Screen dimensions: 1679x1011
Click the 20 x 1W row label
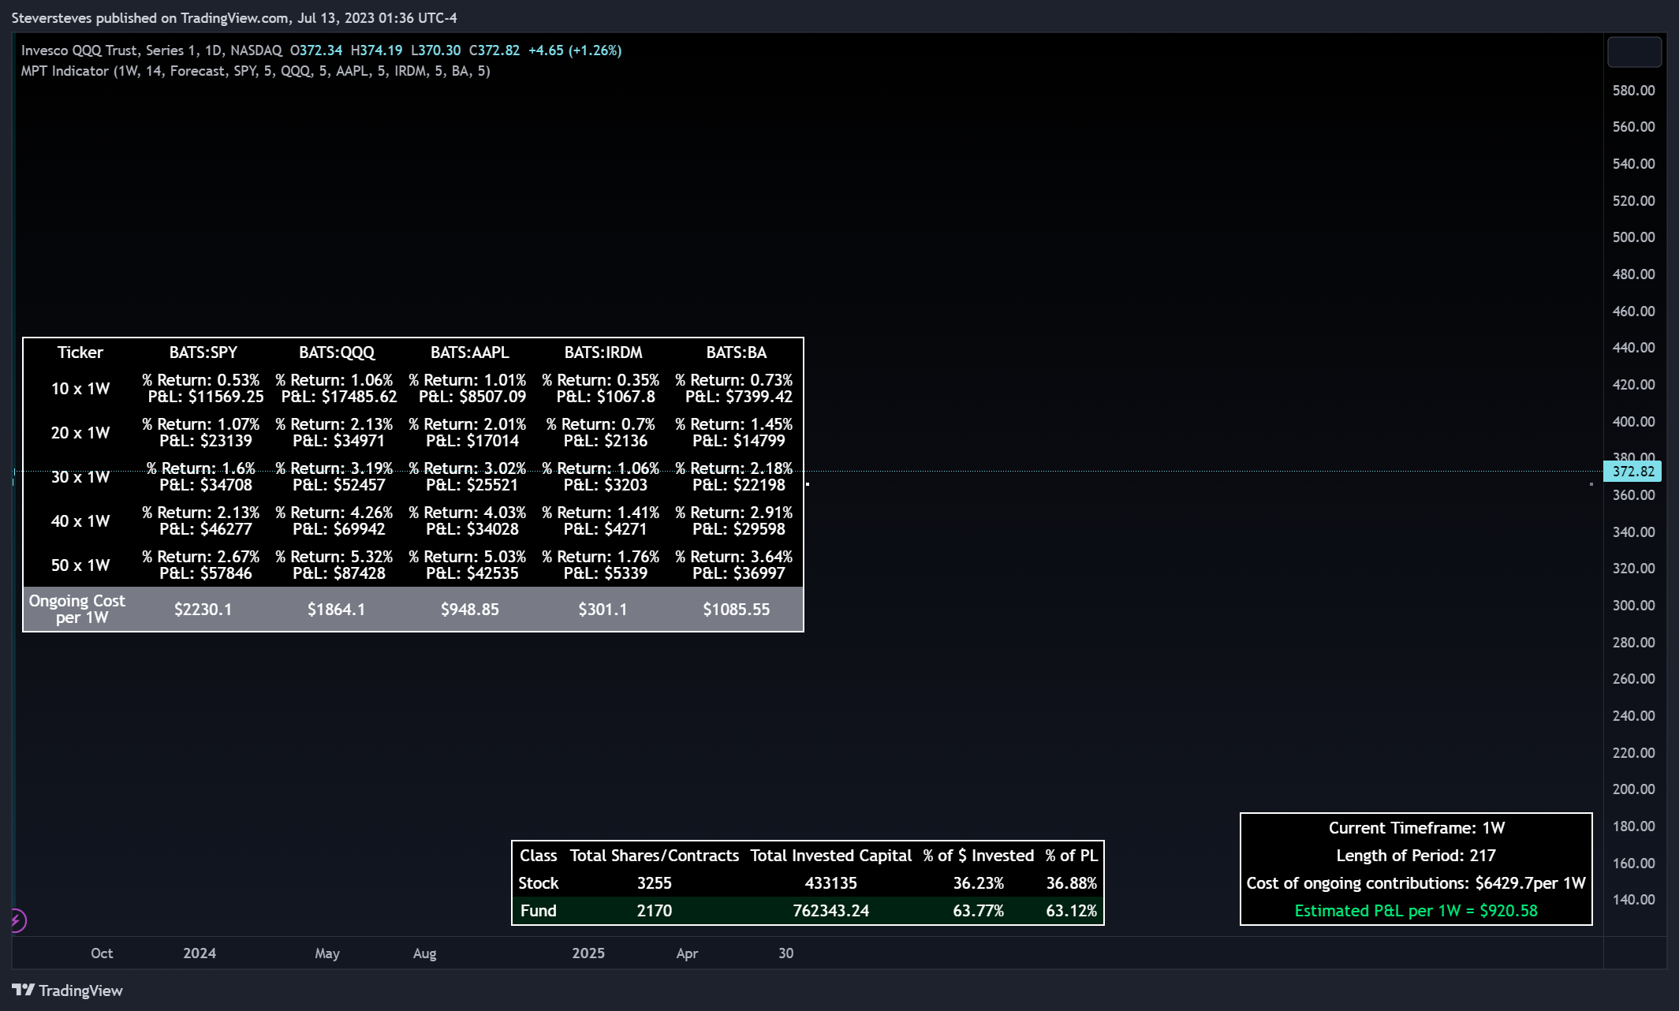tap(80, 433)
